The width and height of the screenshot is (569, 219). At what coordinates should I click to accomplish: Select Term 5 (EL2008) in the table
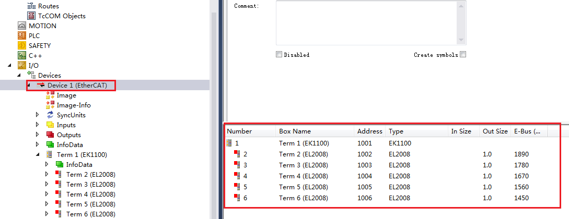pyautogui.click(x=304, y=187)
